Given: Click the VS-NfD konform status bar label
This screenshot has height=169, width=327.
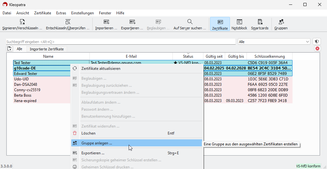Looking at the screenshot, I should [308, 166].
